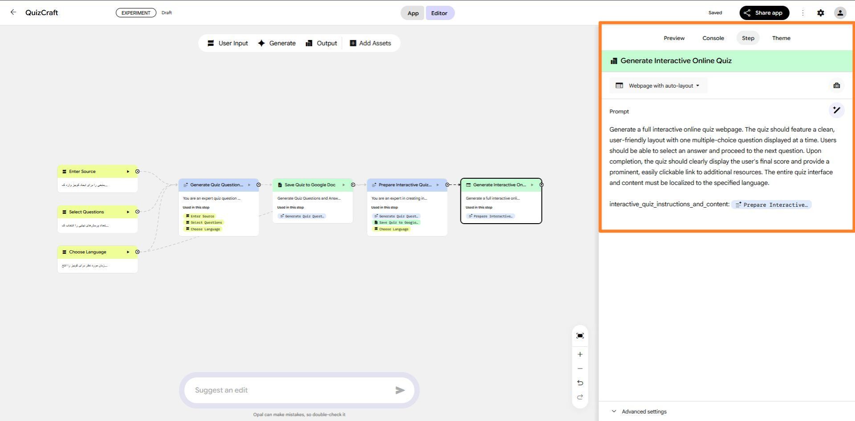The image size is (855, 421).
Task: Click the undo arrow icon
Action: coord(580,383)
